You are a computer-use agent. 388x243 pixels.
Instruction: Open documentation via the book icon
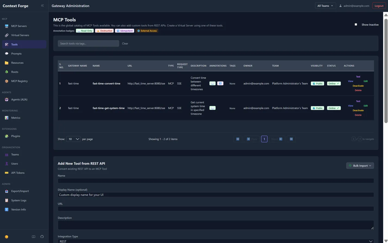pos(34,237)
